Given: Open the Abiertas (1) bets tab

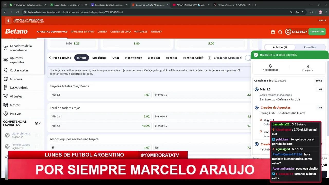Looking at the screenshot, I should point(280,47).
